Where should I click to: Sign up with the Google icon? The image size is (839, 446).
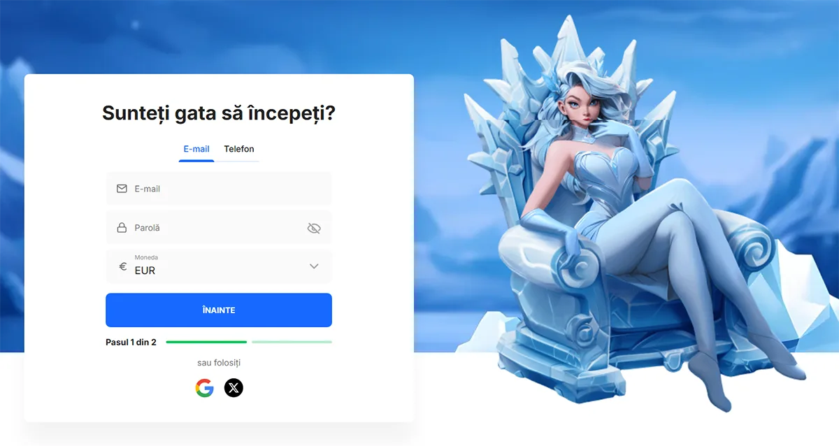pyautogui.click(x=204, y=388)
